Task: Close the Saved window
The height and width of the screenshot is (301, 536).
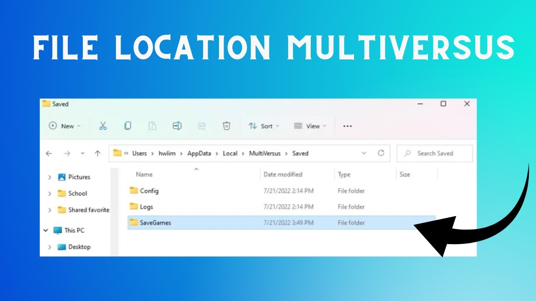Action: (467, 104)
